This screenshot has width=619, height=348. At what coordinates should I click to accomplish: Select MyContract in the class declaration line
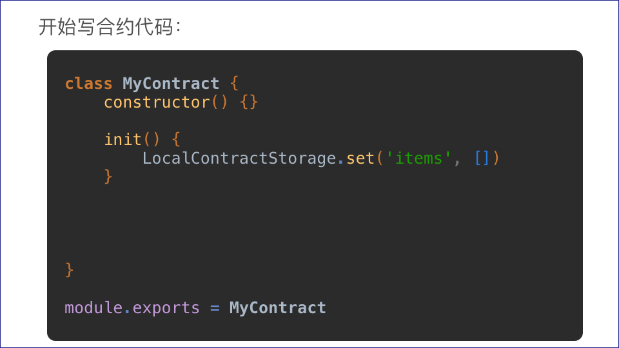171,84
